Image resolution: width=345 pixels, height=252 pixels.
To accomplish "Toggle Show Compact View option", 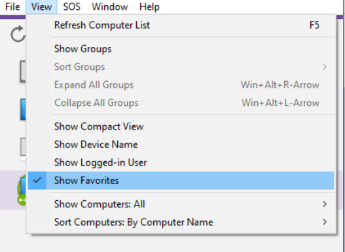I will [181, 126].
